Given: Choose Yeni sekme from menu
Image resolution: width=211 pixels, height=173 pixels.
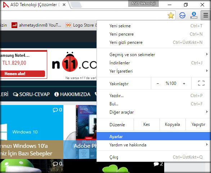Looking at the screenshot, I should point(154,26).
